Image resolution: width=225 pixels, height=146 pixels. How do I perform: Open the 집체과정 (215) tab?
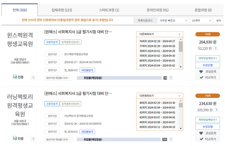62,10
